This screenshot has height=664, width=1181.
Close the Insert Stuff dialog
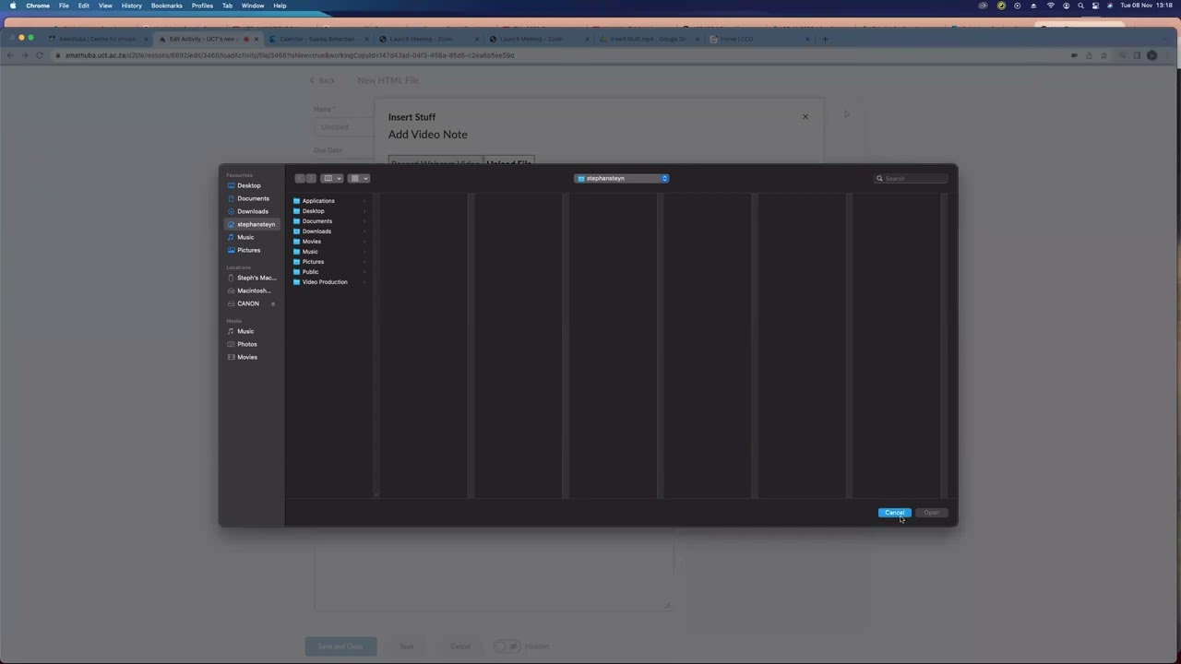[805, 117]
